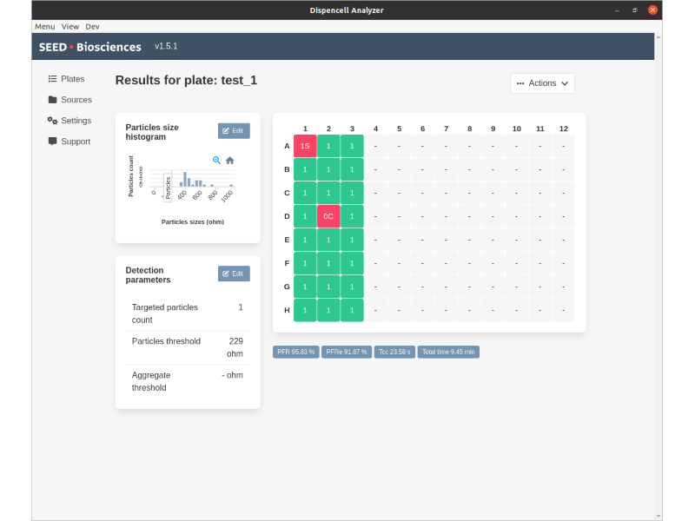The image size is (695, 521).
Task: Edit the Particles size histogram
Action: coord(234,131)
